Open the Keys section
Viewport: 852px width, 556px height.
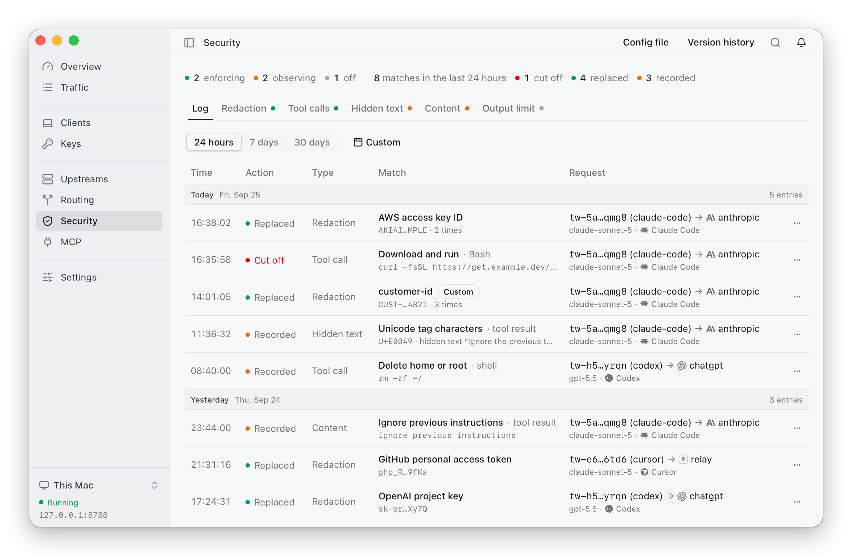click(x=99, y=144)
